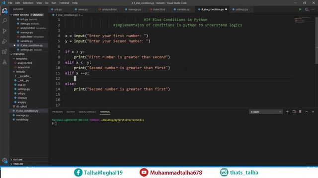The height and width of the screenshot is (178, 318).
Task: Open the Explorer view in activity bar
Action: tap(4, 10)
